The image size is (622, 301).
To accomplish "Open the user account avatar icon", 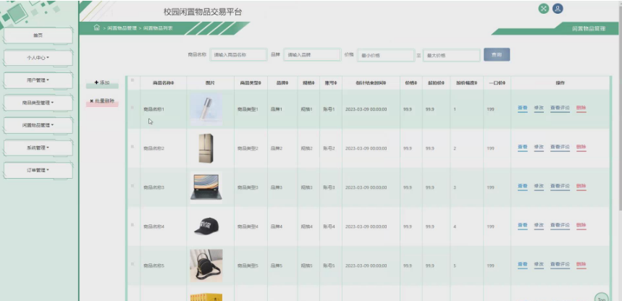I will coord(558,9).
